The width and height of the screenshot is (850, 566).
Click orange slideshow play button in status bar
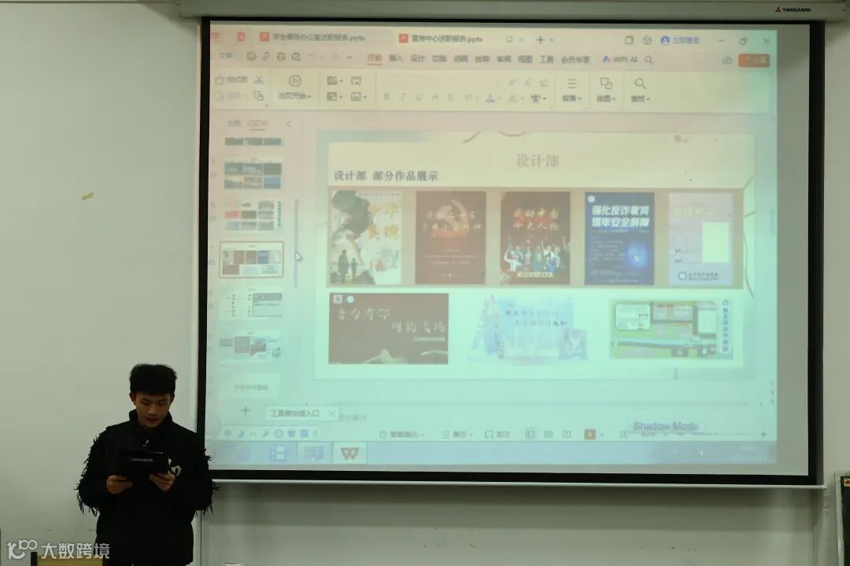coord(589,435)
